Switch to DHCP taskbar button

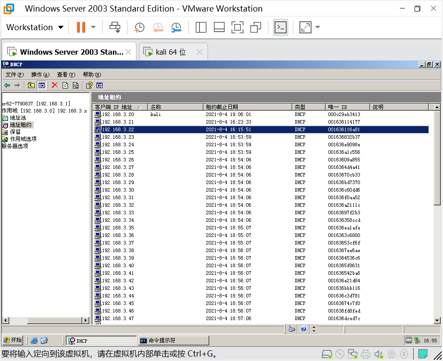101,341
